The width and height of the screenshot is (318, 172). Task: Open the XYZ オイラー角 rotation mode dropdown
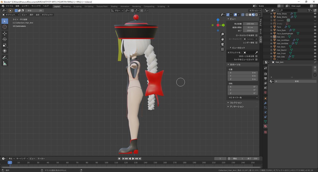pyautogui.click(x=243, y=98)
